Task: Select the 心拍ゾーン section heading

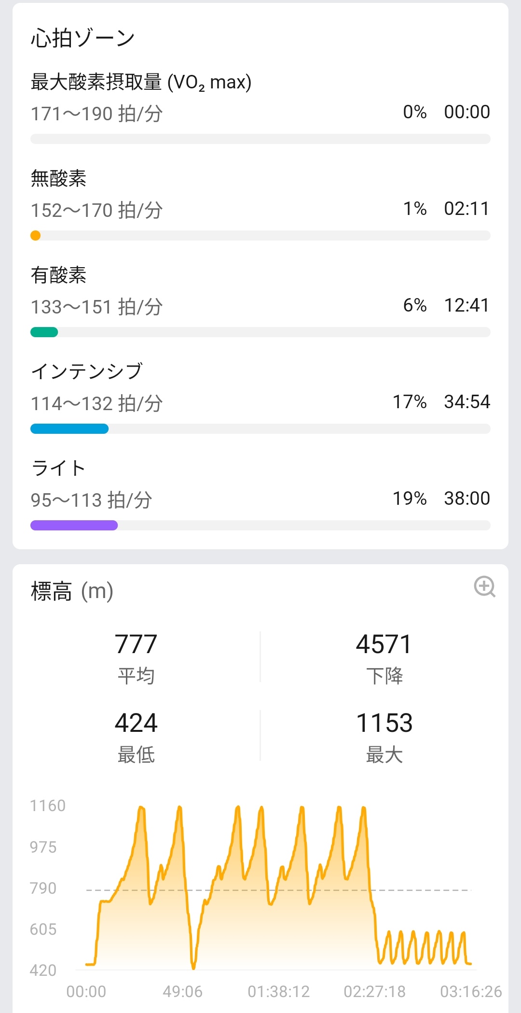Action: tap(82, 38)
